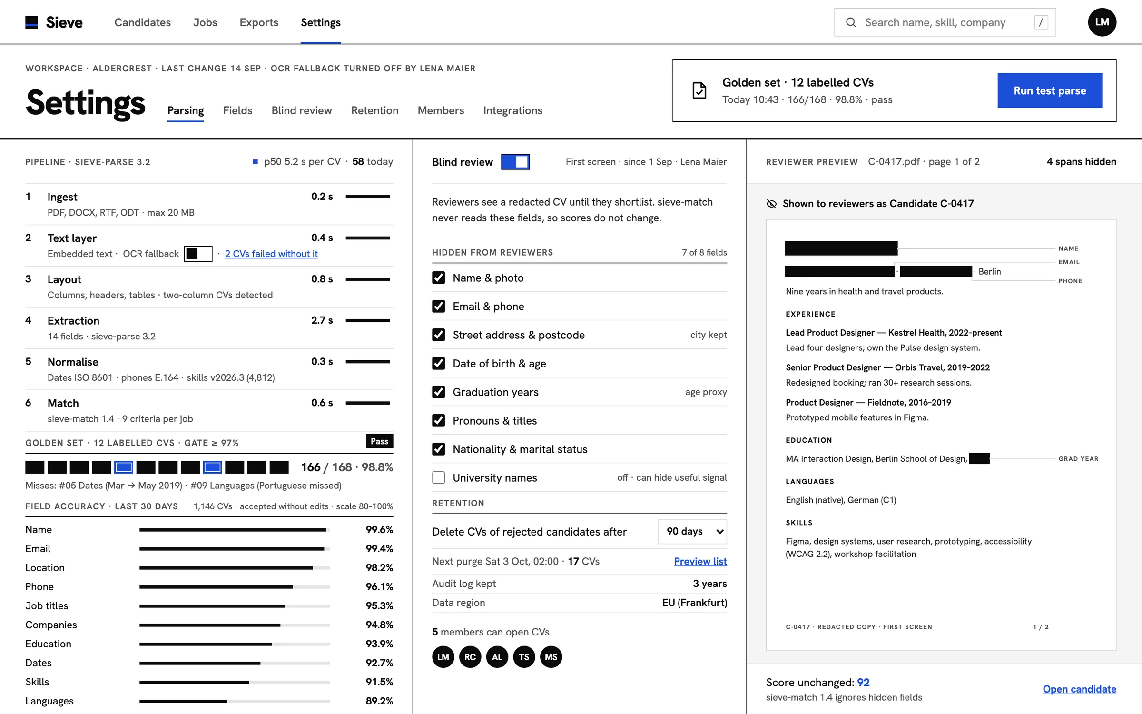Screen dimensions: 1142x714
Task: Click the hidden-eye icon beside Candidate C-0417
Action: coord(771,204)
